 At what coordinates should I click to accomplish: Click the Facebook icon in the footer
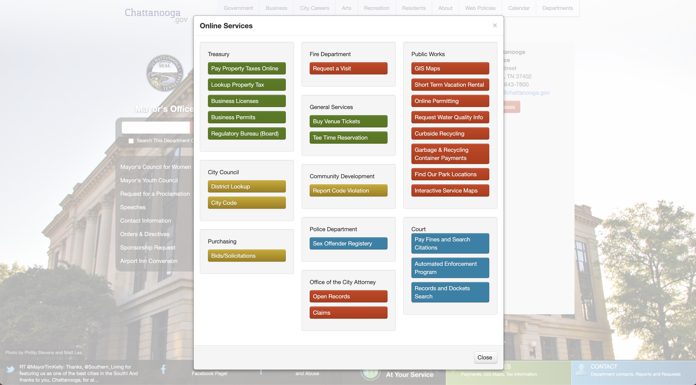click(x=163, y=369)
